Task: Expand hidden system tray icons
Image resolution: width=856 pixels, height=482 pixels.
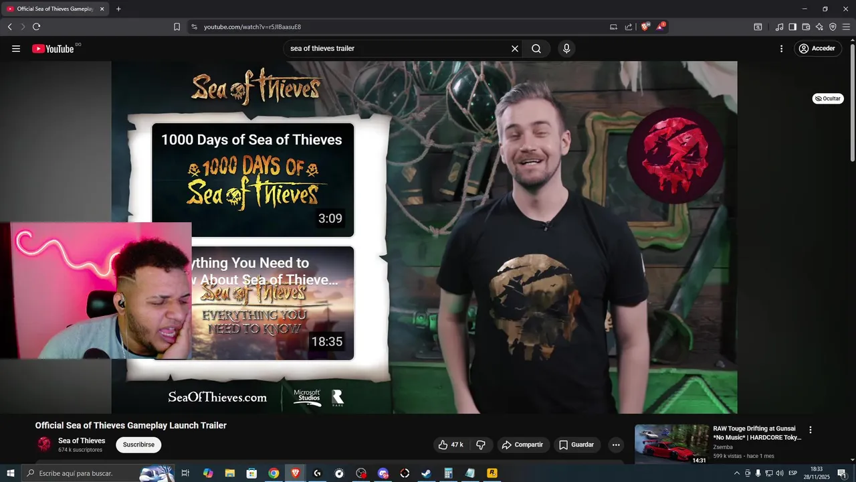Action: point(737,473)
